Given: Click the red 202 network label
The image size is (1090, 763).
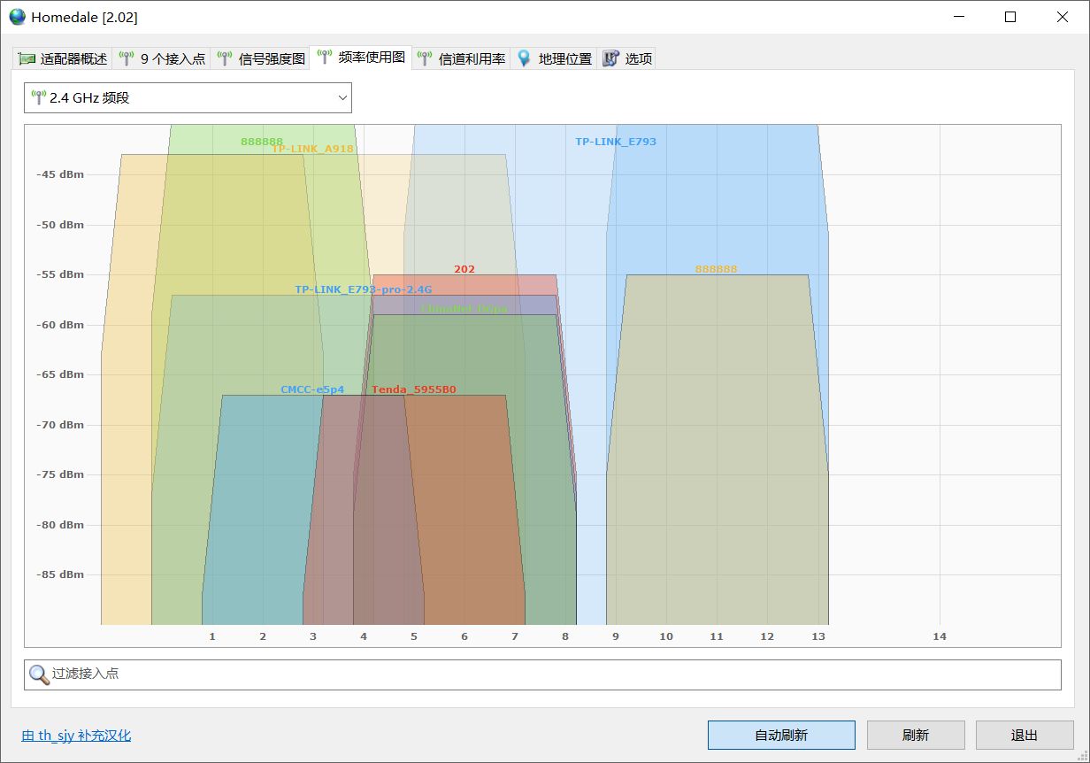Looking at the screenshot, I should coord(464,269).
